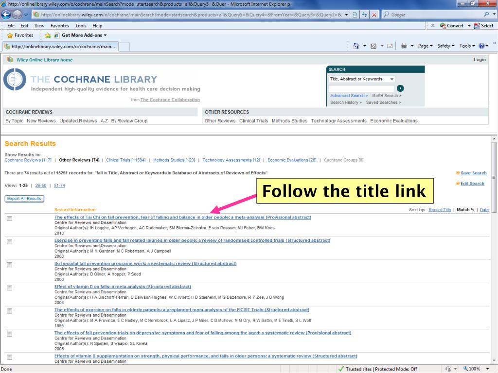This screenshot has width=498, height=373.
Task: Click the browser Back arrow button
Action: [6, 15]
